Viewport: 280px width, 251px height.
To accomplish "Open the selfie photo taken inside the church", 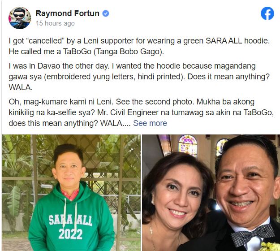I will [x=211, y=193].
